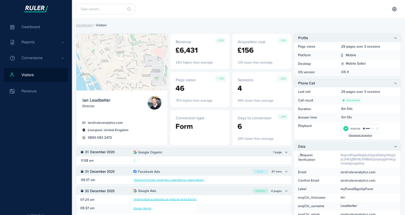Image resolution: width=405 pixels, height=215 pixels.
Task: Expand Reports submenu in sidebar
Action: point(62,43)
